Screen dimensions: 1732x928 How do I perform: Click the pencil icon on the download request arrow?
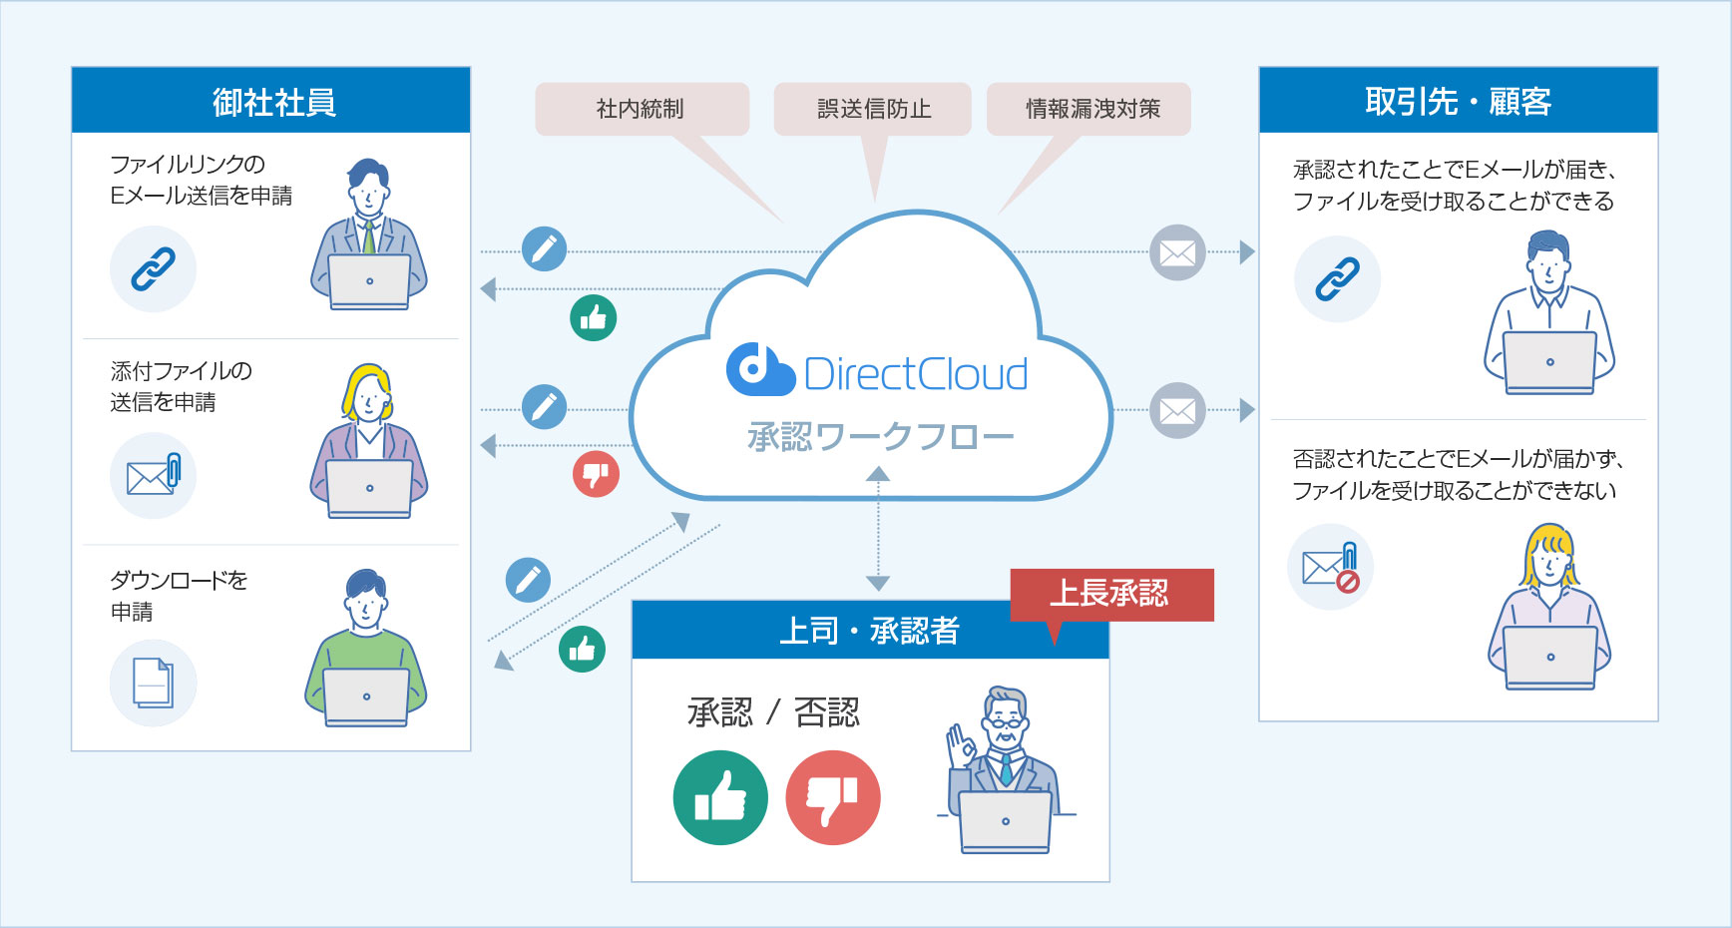[528, 579]
